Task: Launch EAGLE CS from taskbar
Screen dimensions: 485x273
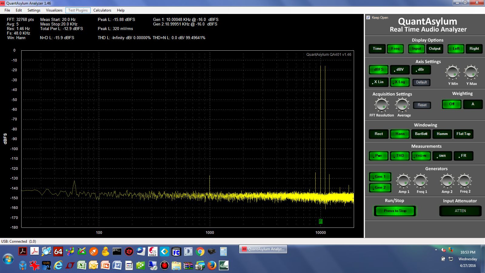Action: 152,251
